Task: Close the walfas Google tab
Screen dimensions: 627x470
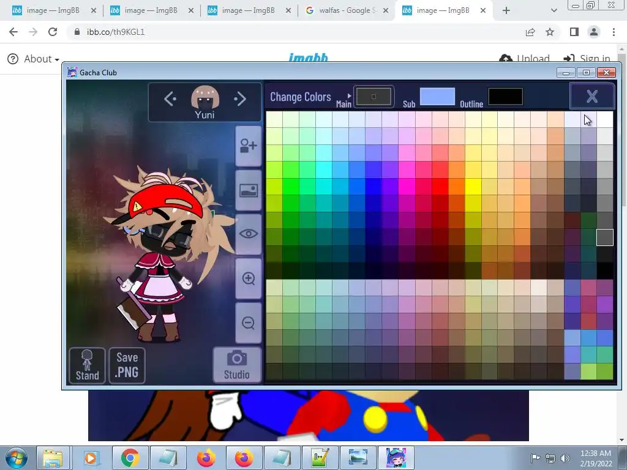Action: click(386, 11)
